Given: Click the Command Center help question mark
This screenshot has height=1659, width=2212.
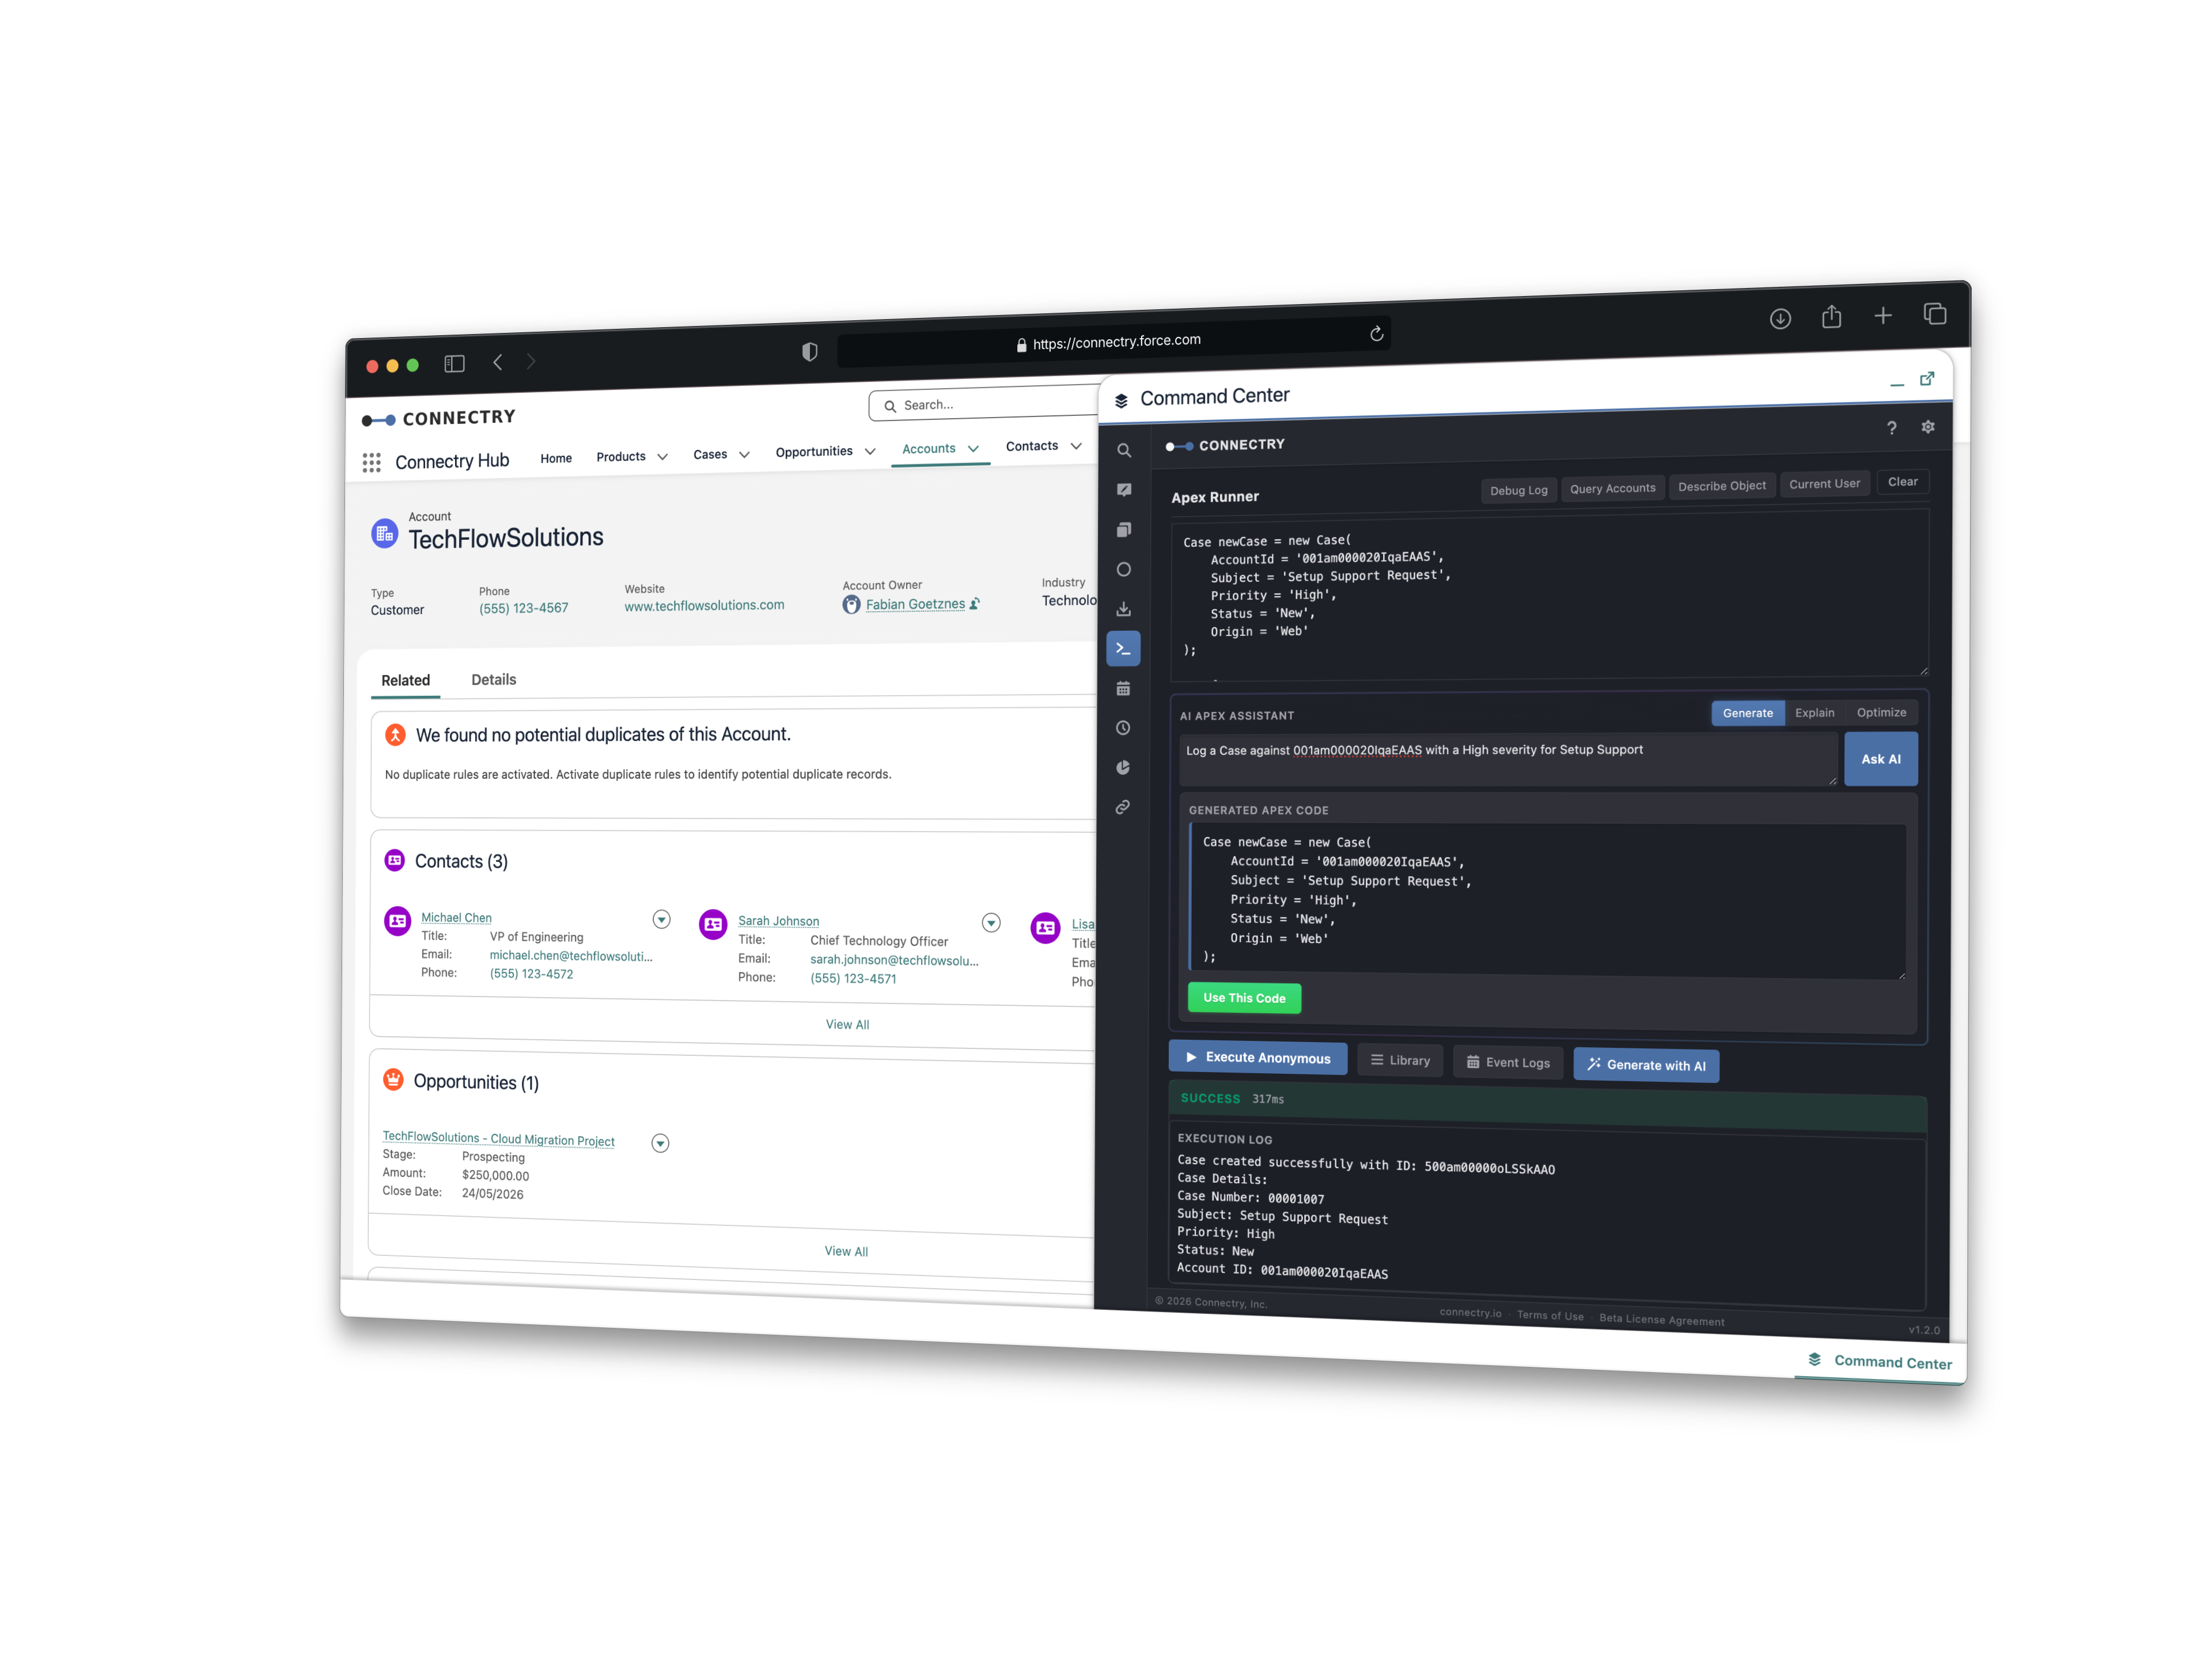Looking at the screenshot, I should tap(1892, 427).
